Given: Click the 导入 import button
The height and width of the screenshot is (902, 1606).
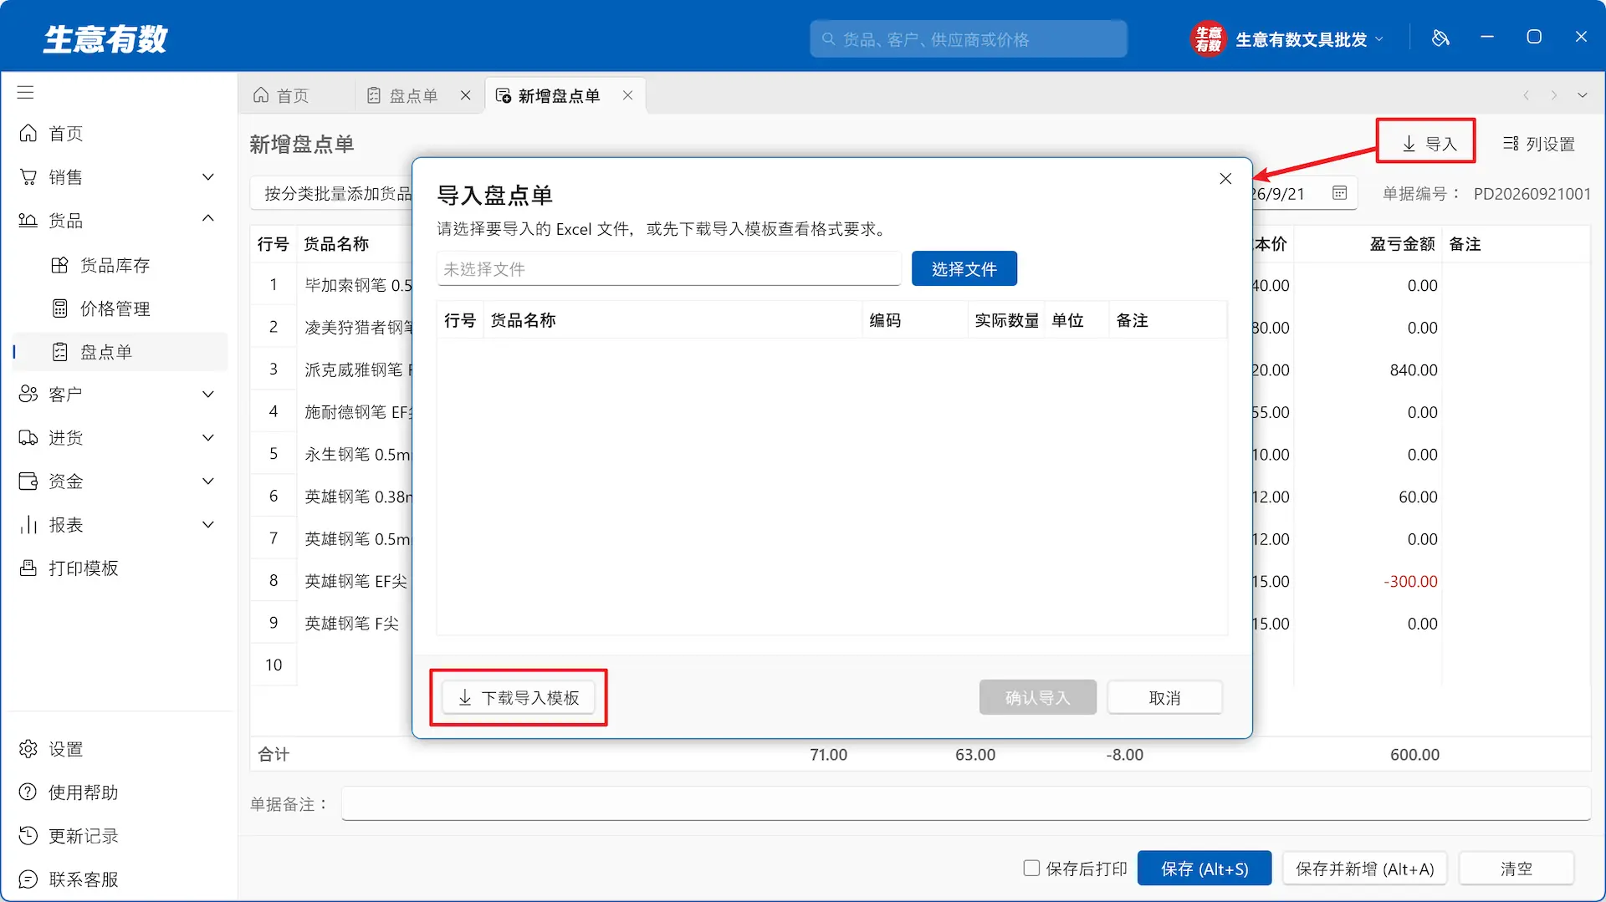Looking at the screenshot, I should click(1428, 144).
